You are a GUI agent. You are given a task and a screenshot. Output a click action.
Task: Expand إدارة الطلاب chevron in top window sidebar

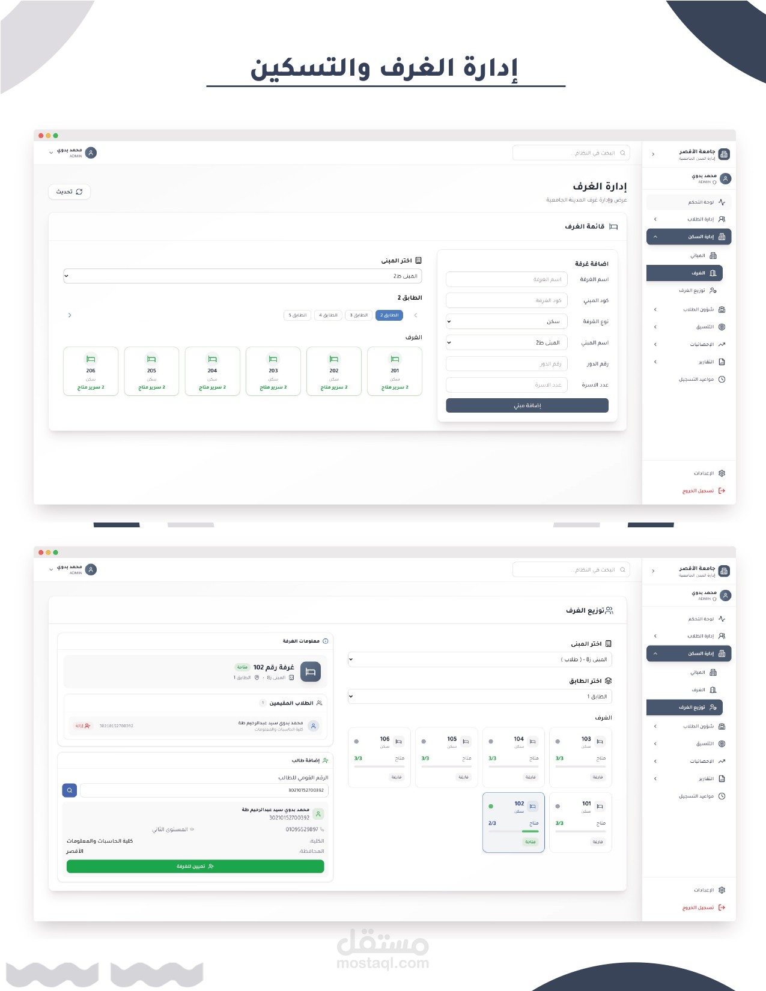click(x=655, y=219)
